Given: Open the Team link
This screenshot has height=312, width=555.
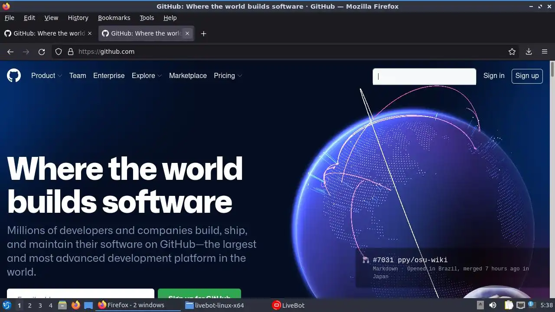Looking at the screenshot, I should tap(78, 75).
